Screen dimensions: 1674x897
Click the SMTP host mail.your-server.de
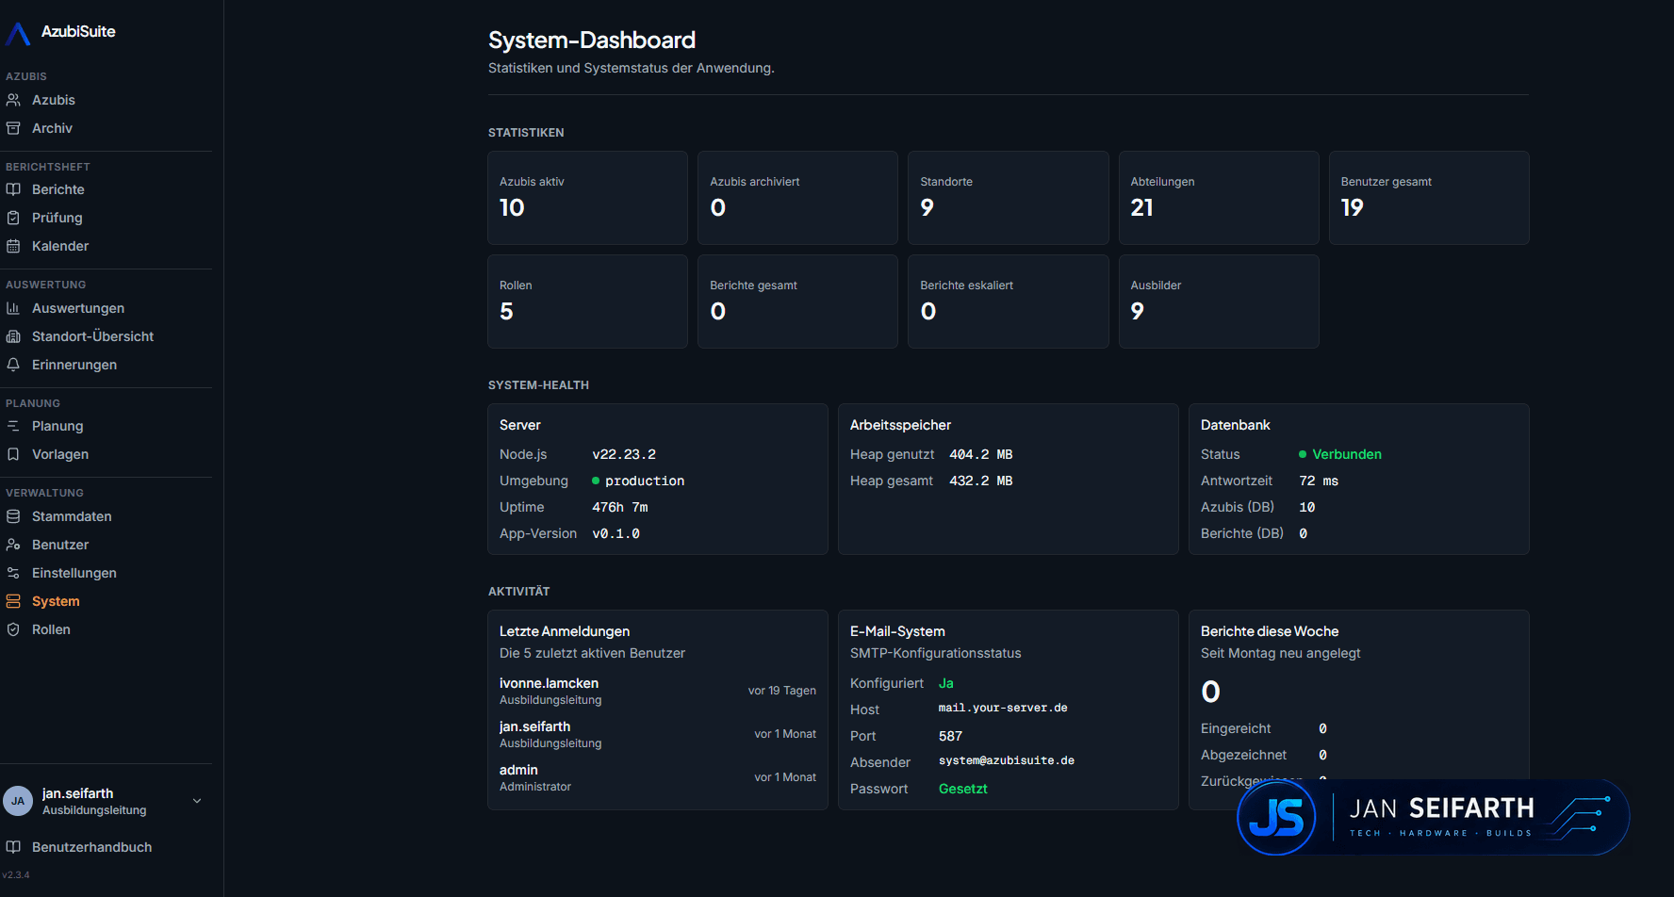pyautogui.click(x=1003, y=708)
